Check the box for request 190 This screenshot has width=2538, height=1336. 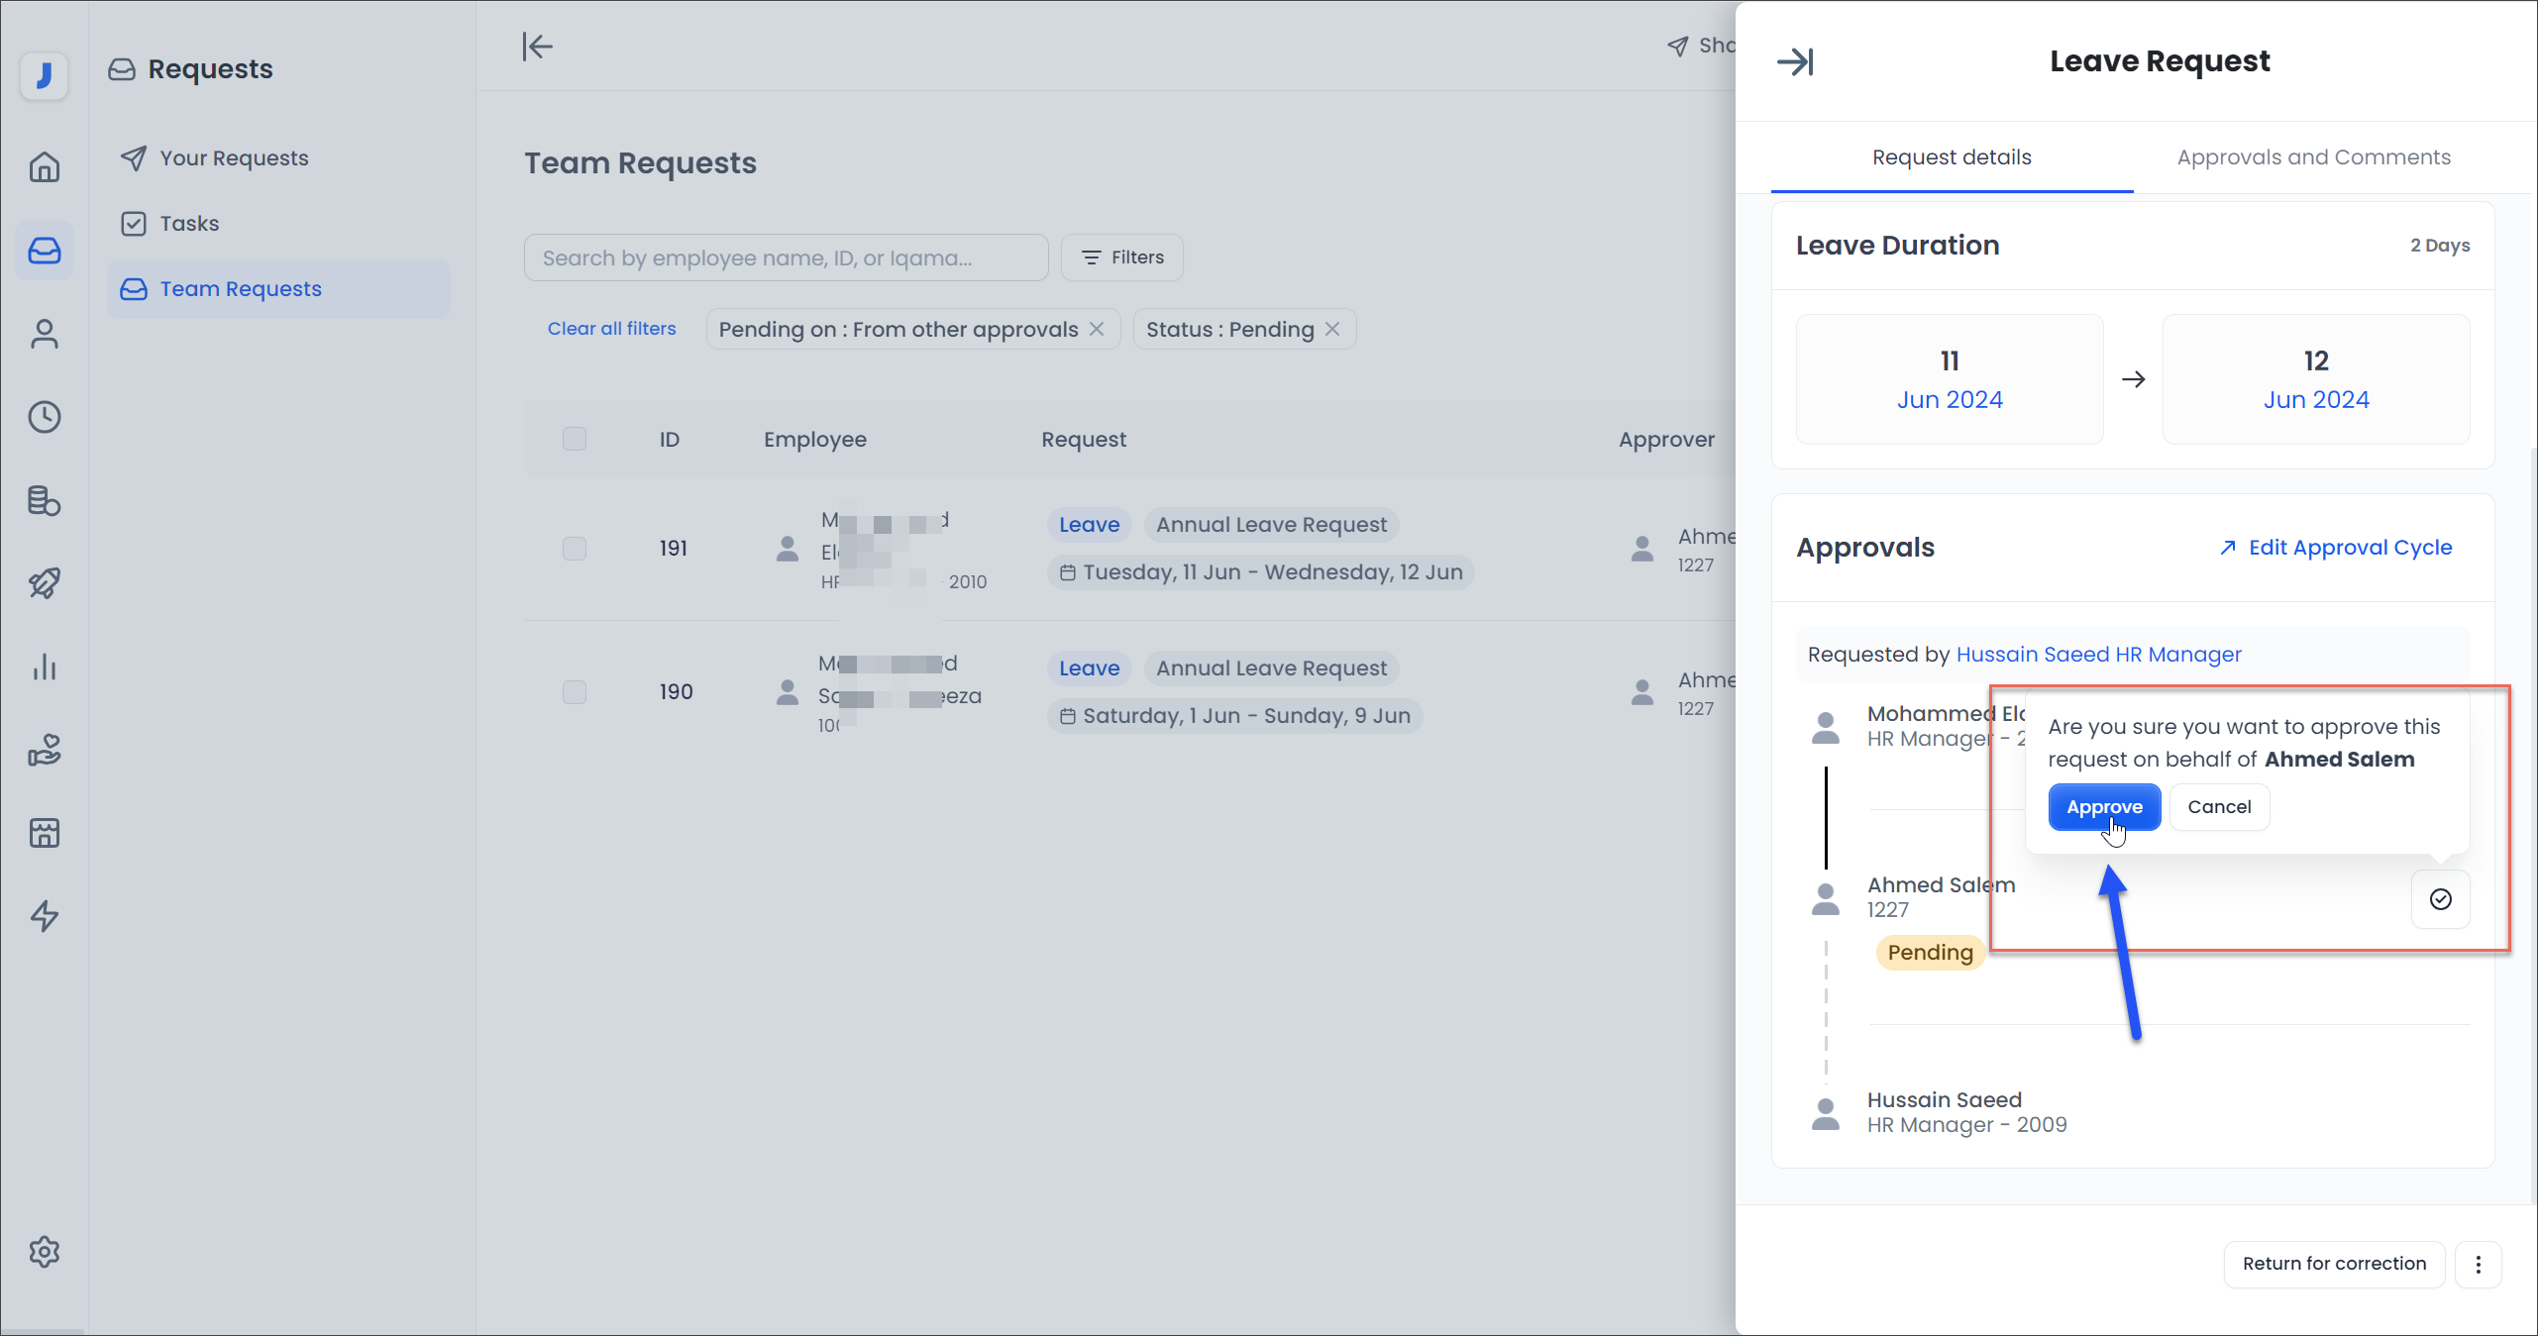(x=575, y=691)
